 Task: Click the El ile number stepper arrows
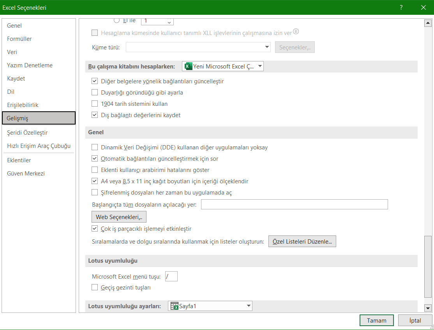(169, 21)
